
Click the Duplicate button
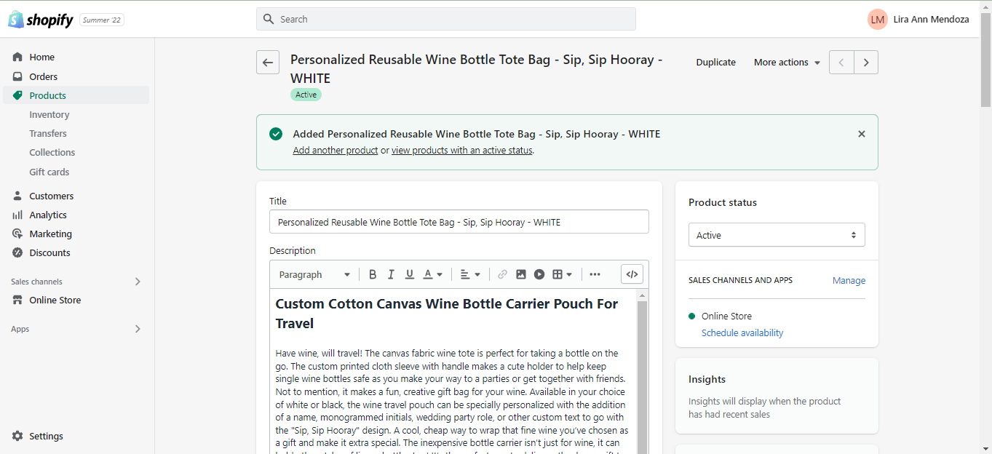pyautogui.click(x=715, y=63)
